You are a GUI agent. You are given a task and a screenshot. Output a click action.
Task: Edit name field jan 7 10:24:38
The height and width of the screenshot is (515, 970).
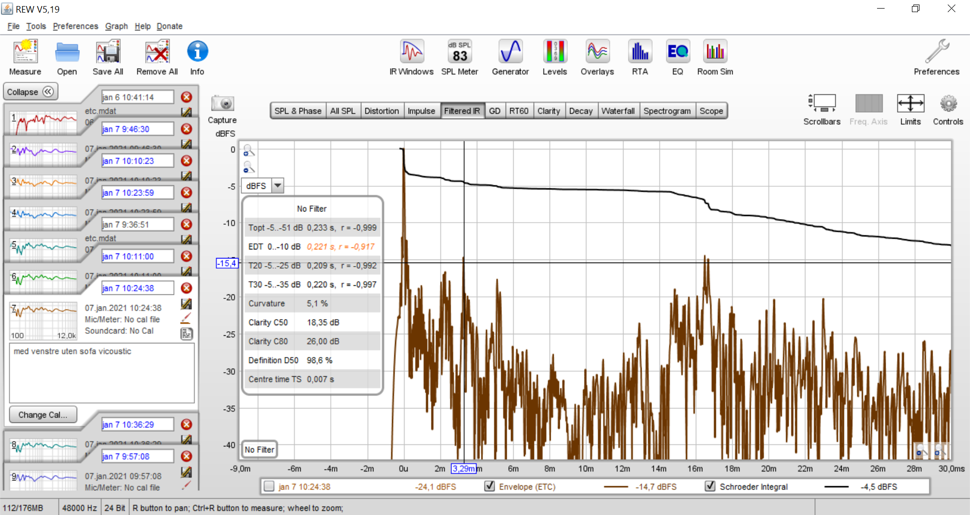coord(137,288)
